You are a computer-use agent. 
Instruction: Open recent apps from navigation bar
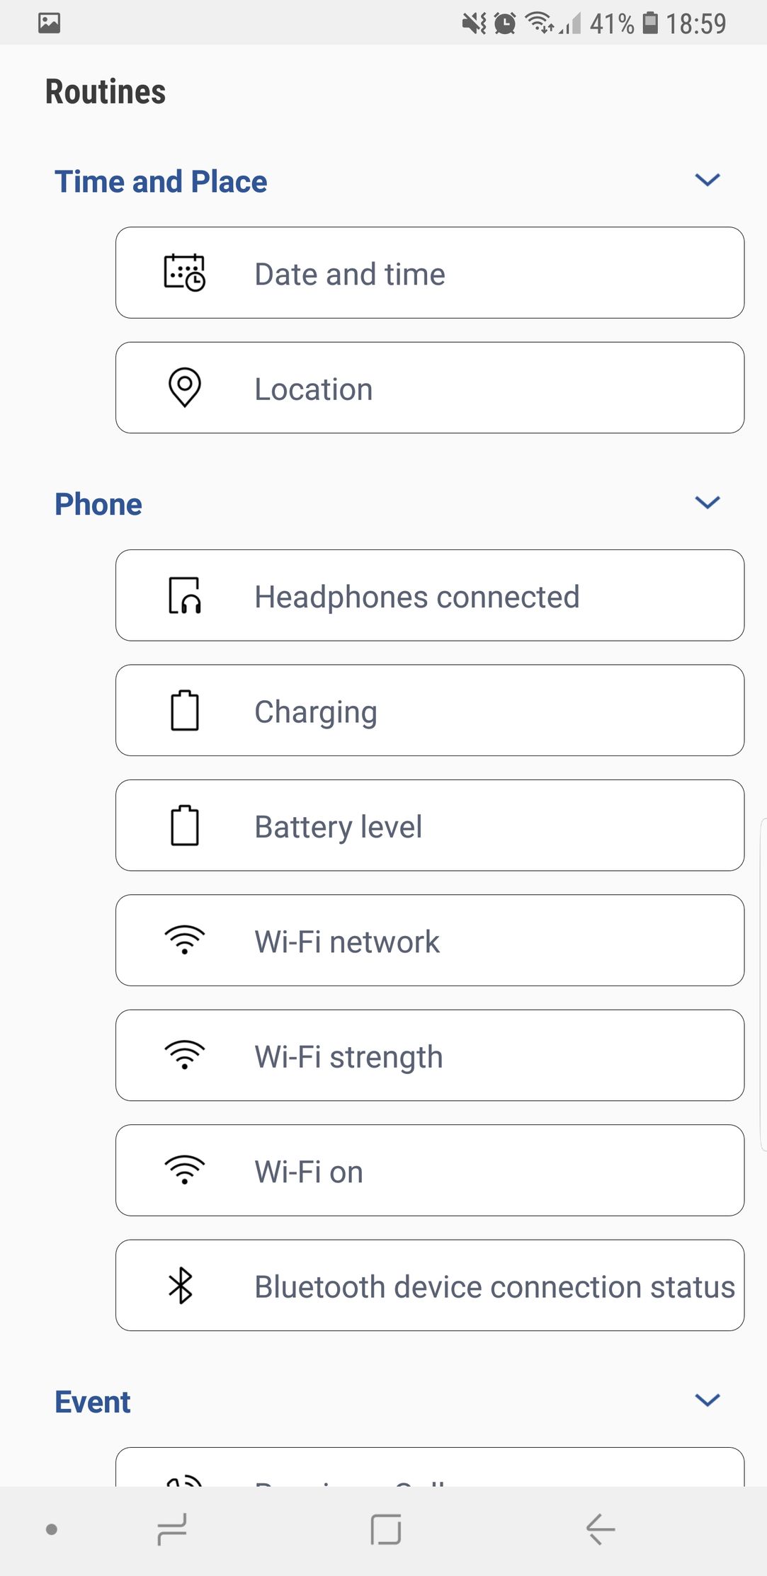pyautogui.click(x=172, y=1529)
